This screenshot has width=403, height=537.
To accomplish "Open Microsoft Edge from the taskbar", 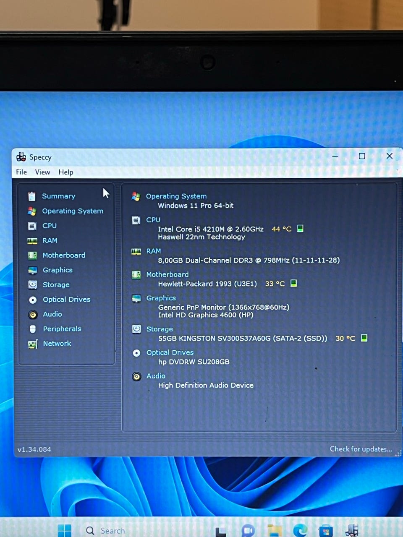I will (300, 530).
